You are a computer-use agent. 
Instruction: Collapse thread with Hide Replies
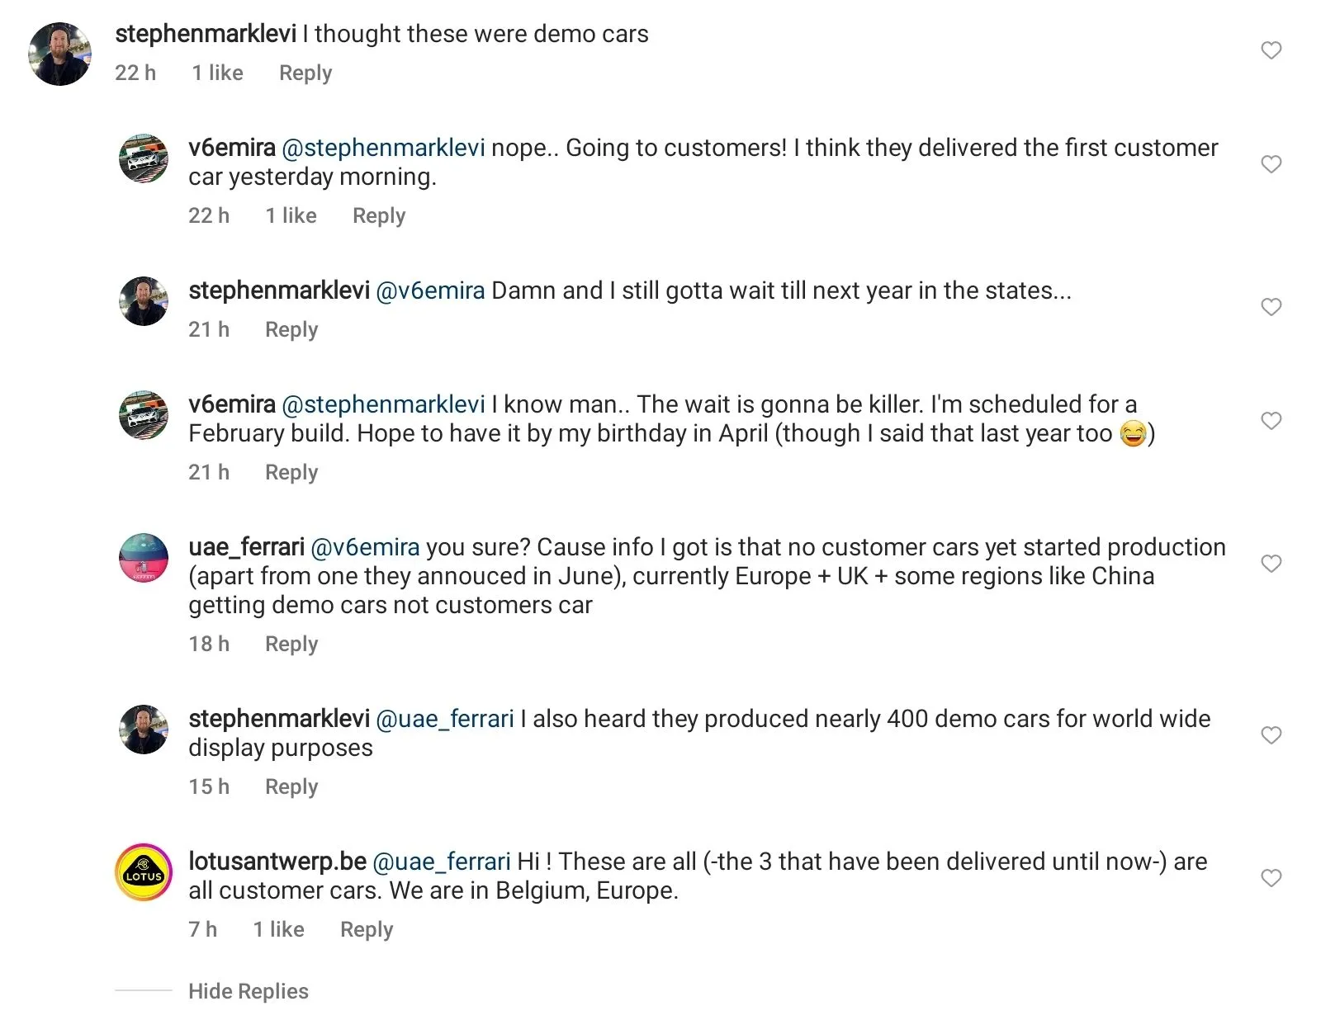[248, 991]
